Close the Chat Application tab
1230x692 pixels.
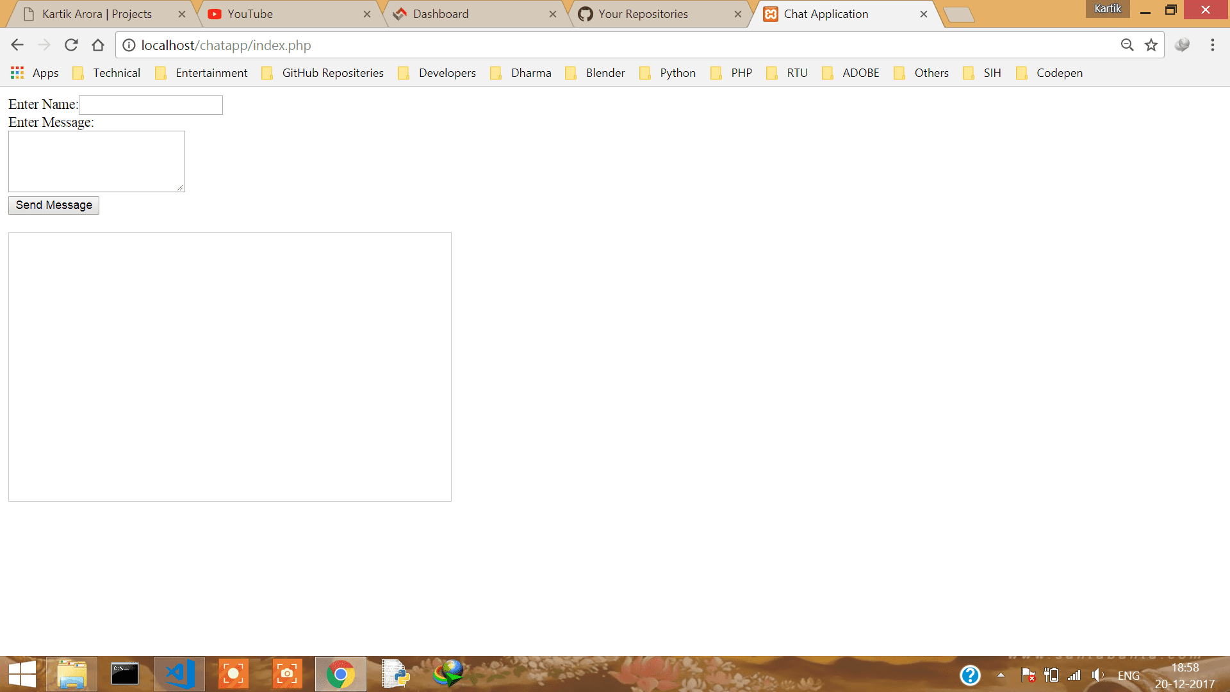(924, 14)
